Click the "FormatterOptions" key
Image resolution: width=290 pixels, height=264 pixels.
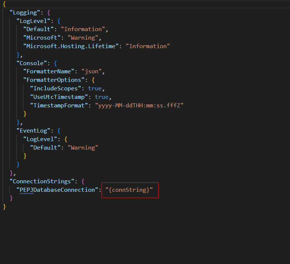53,80
